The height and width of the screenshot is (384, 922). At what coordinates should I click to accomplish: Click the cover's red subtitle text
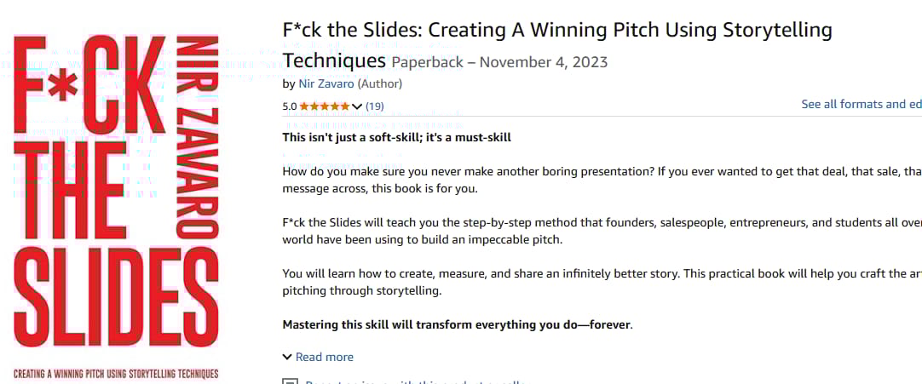(x=116, y=373)
